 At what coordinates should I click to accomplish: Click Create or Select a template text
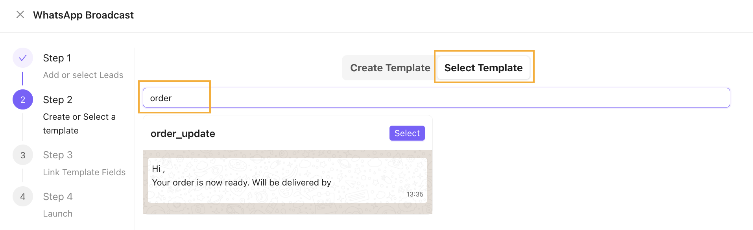[x=79, y=124]
